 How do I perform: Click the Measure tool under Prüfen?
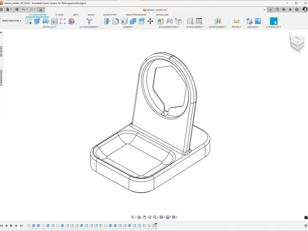(236, 21)
